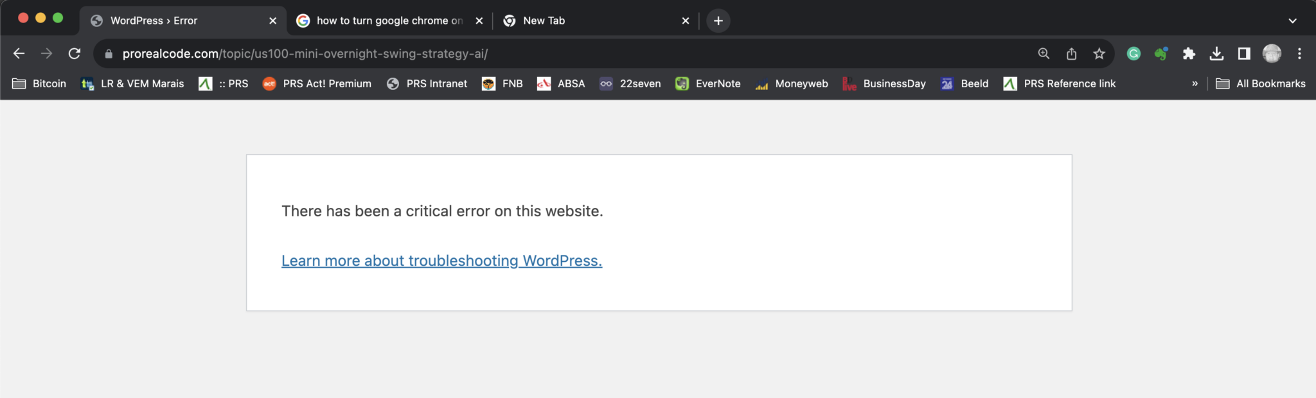View site security lock info
The height and width of the screenshot is (398, 1316).
point(109,54)
